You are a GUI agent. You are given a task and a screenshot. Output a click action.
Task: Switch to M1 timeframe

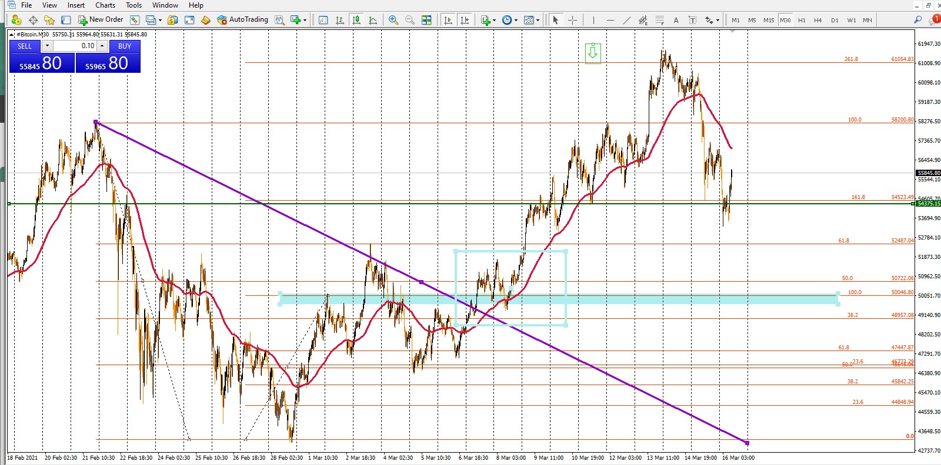coord(736,20)
